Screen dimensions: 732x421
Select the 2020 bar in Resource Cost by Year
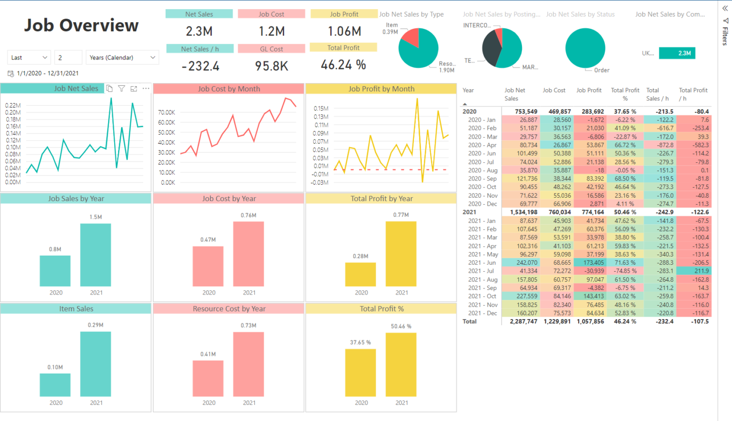(208, 379)
